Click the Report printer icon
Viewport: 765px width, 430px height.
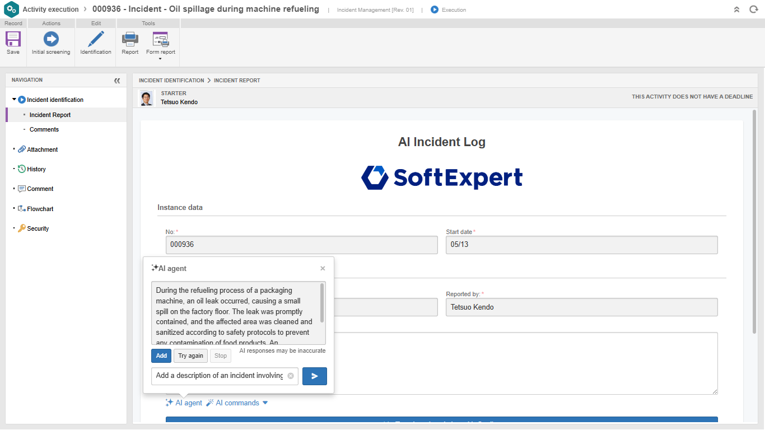tap(130, 39)
